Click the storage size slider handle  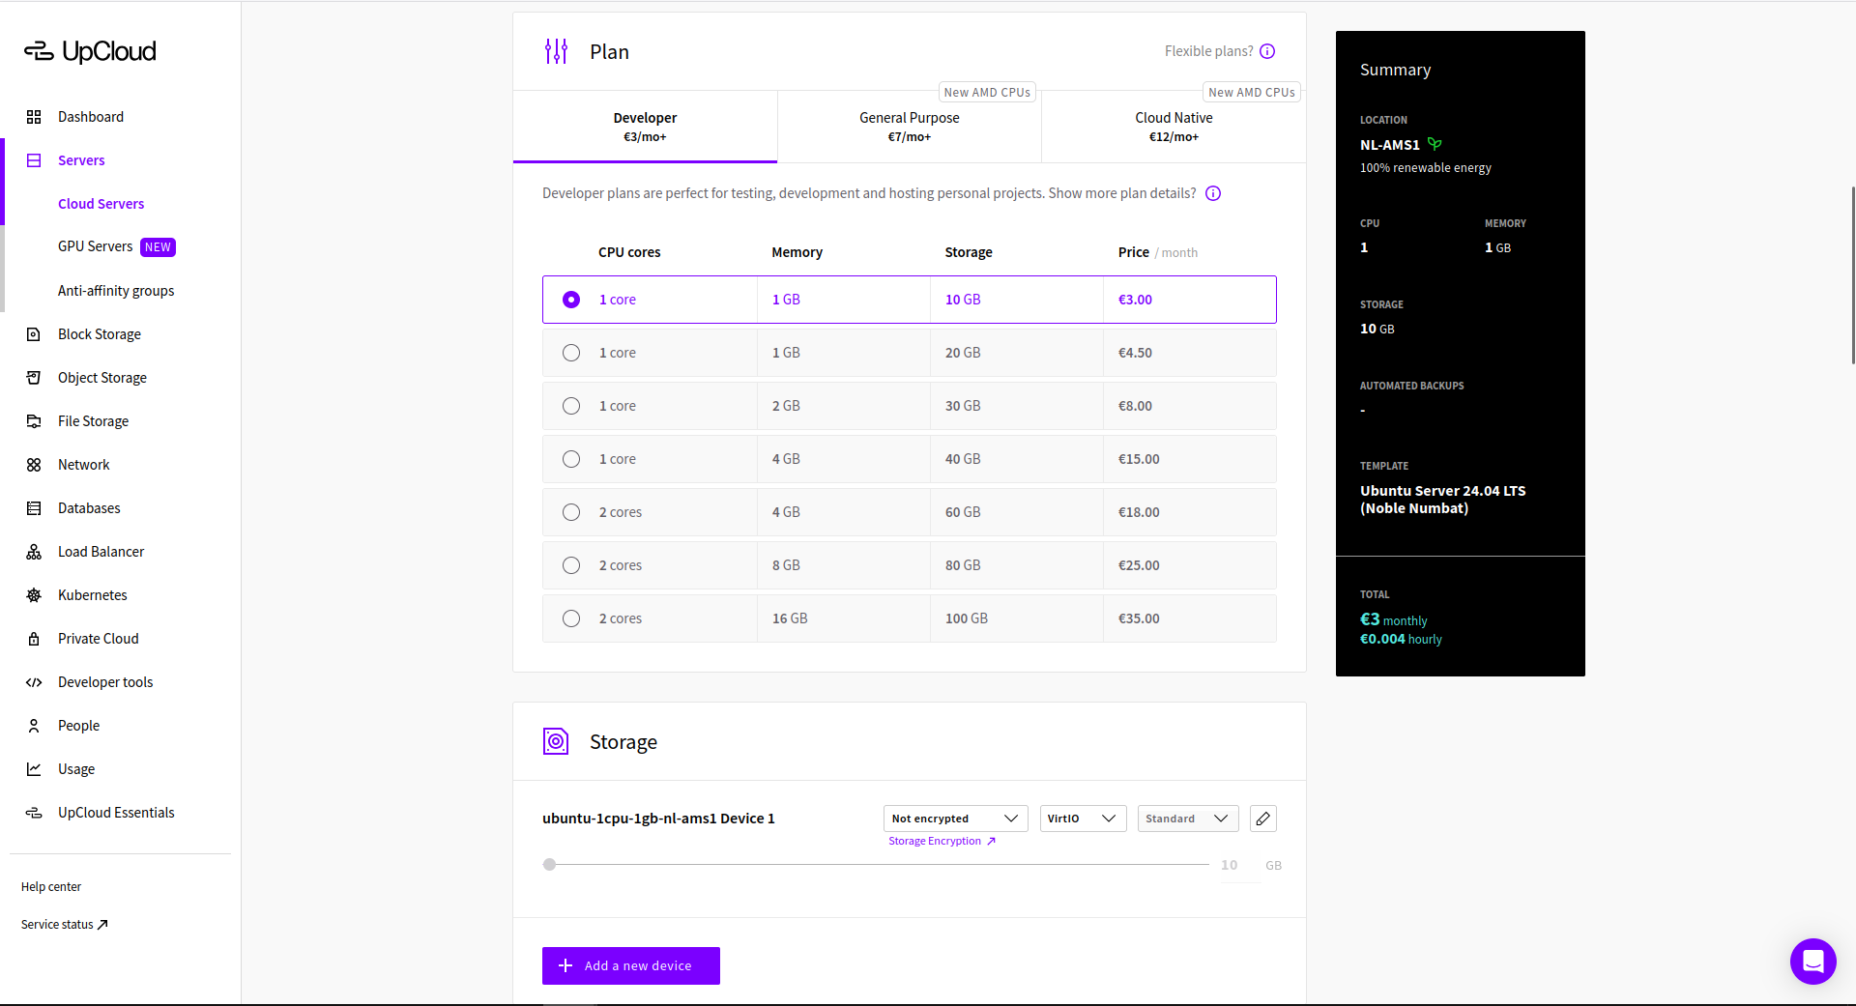pyautogui.click(x=549, y=865)
